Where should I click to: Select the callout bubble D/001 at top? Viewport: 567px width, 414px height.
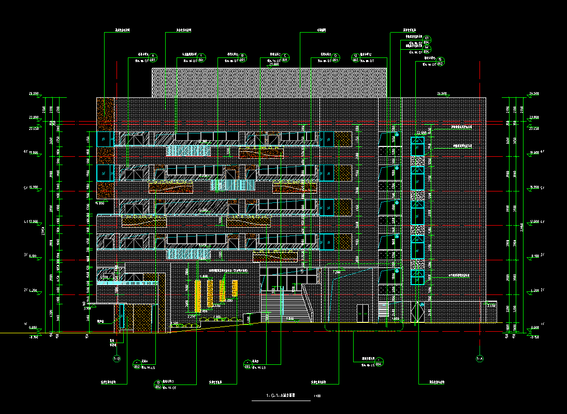click(x=335, y=57)
